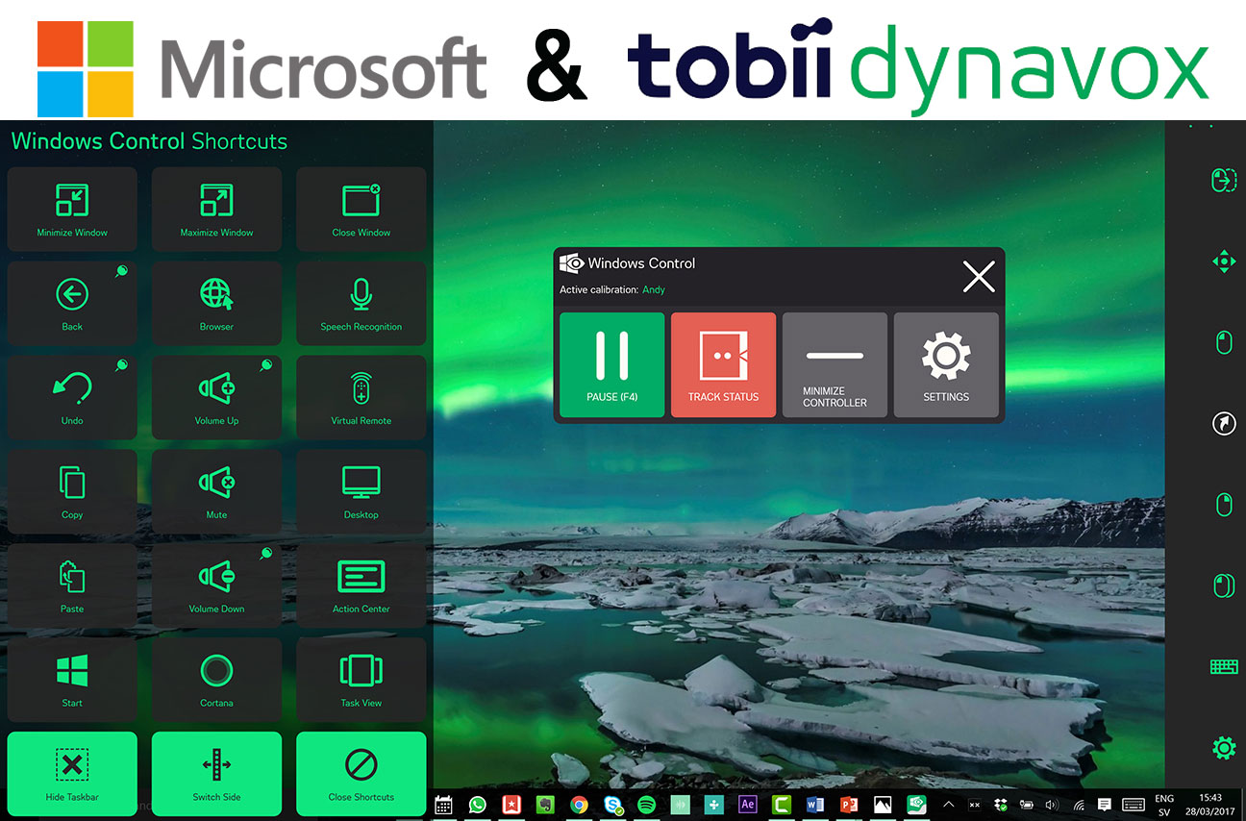Image resolution: width=1246 pixels, height=821 pixels.
Task: Select the Copy shortcut tile
Action: click(72, 492)
